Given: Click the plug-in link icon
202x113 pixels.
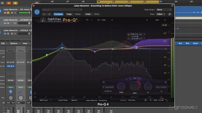Looking at the screenshot, I should click(170, 14).
